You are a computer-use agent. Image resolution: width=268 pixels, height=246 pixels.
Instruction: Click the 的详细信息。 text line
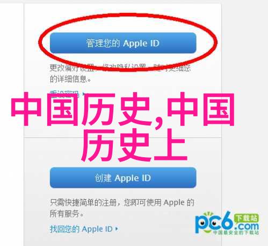[x=70, y=79]
